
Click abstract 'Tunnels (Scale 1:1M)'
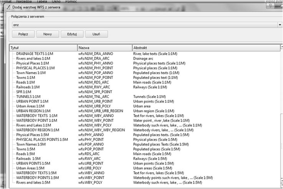[x=149, y=97]
